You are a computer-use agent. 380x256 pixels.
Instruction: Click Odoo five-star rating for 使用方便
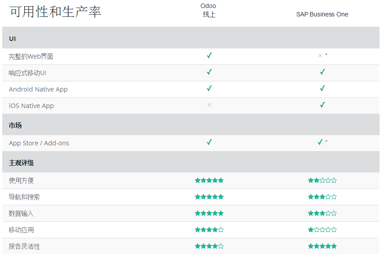[x=209, y=180]
